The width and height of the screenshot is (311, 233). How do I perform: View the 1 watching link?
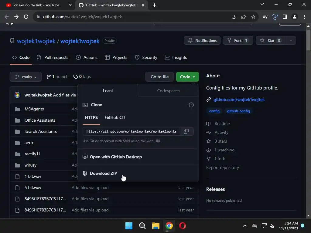(x=220, y=150)
